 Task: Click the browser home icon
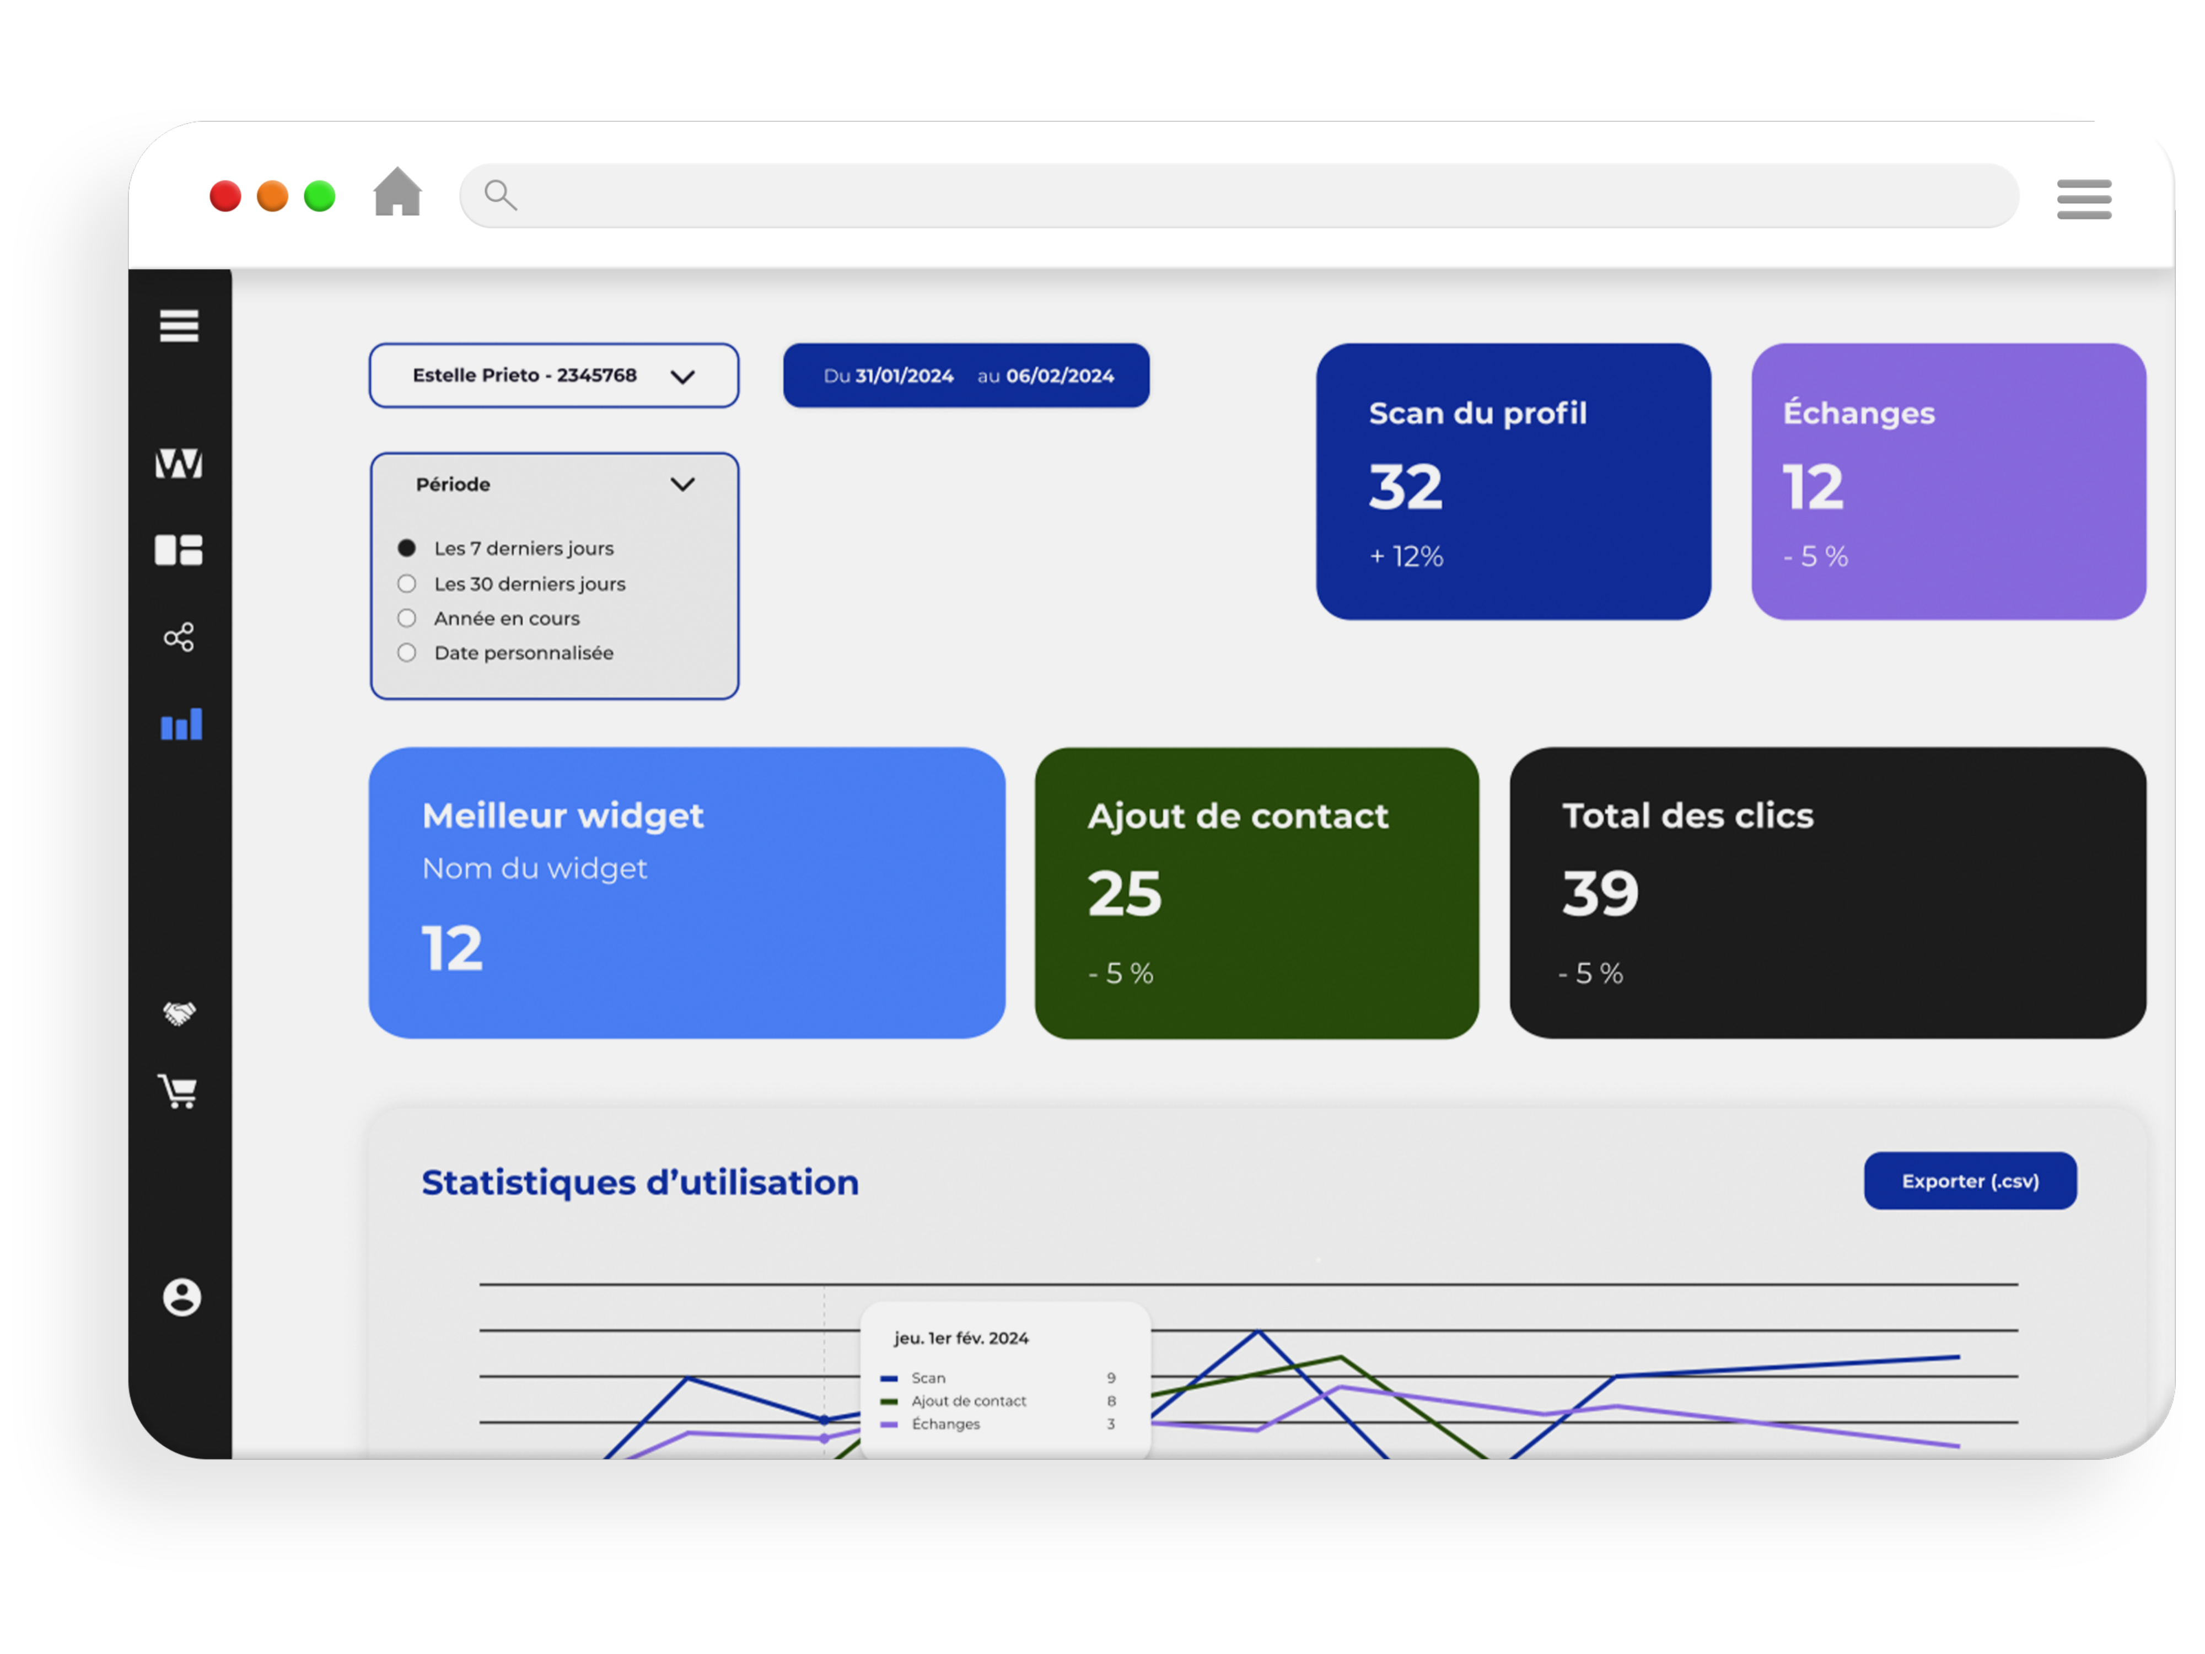pos(398,192)
